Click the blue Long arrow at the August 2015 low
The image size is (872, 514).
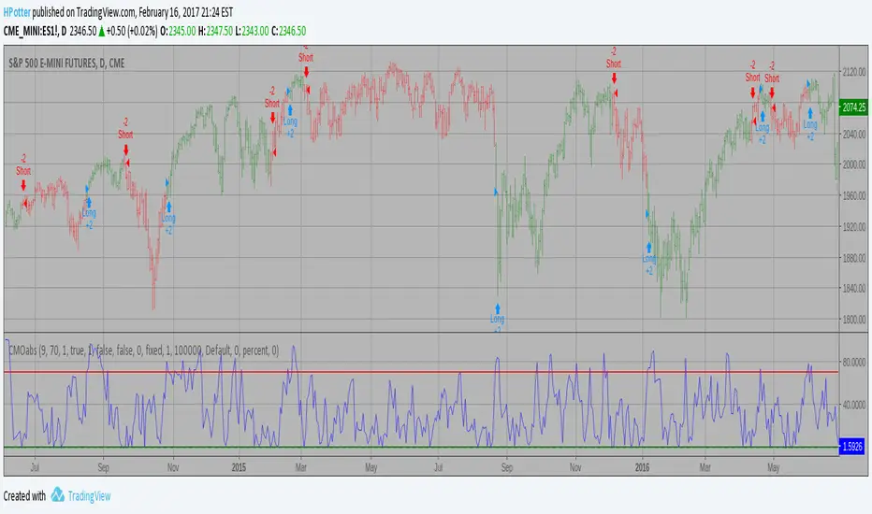[x=498, y=309]
